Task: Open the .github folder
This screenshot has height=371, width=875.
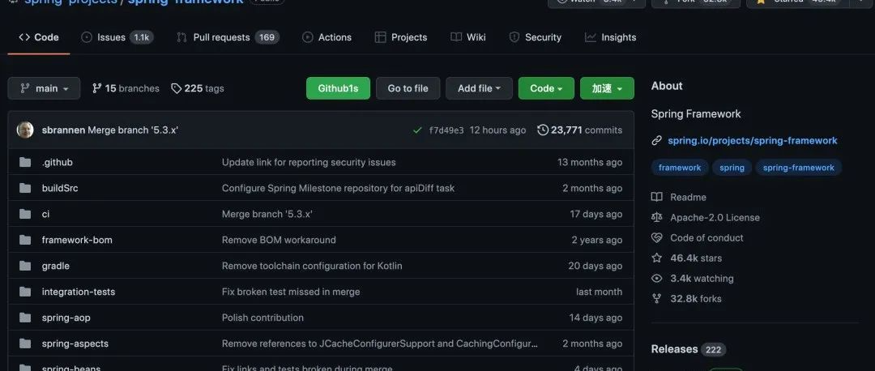Action: 57,162
